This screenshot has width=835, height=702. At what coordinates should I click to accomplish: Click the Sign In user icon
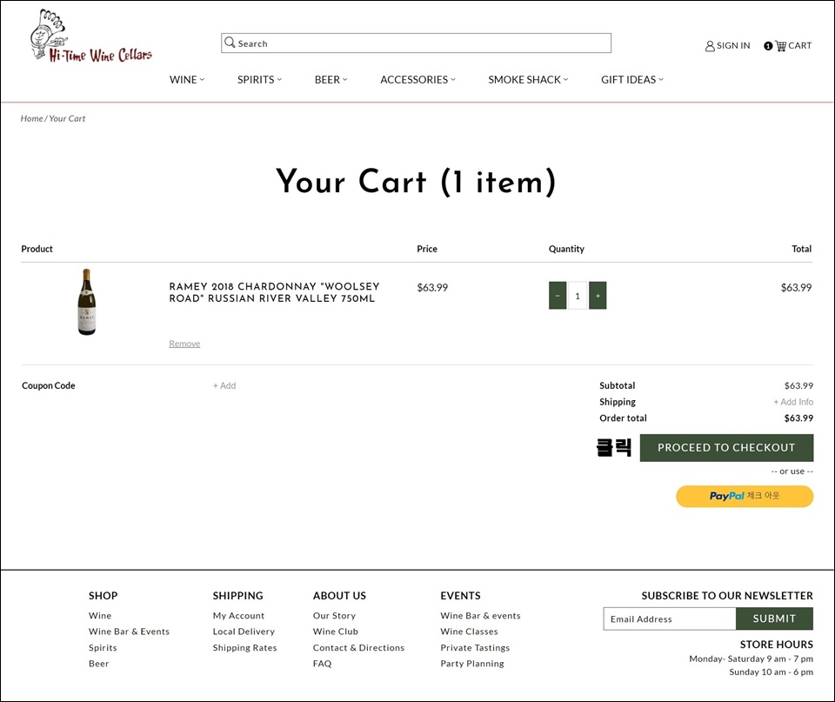[710, 46]
